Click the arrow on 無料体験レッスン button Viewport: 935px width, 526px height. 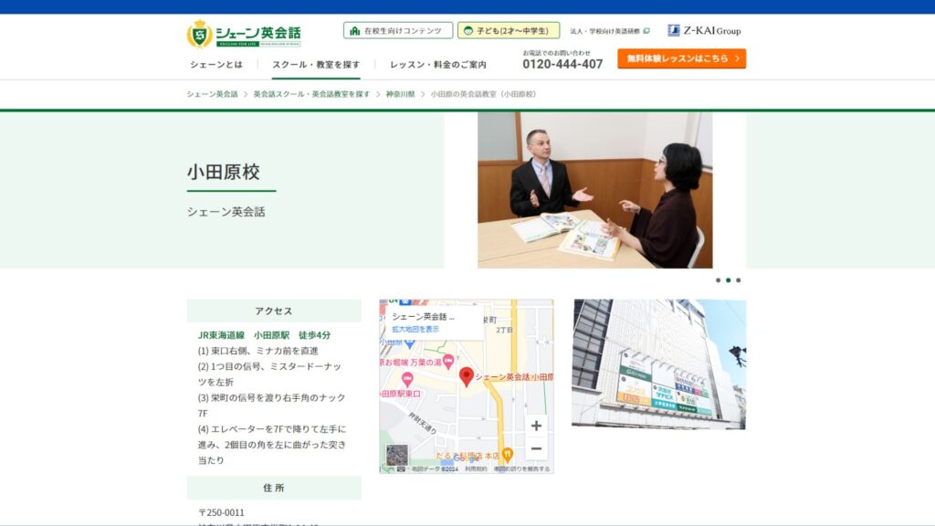[x=737, y=58]
